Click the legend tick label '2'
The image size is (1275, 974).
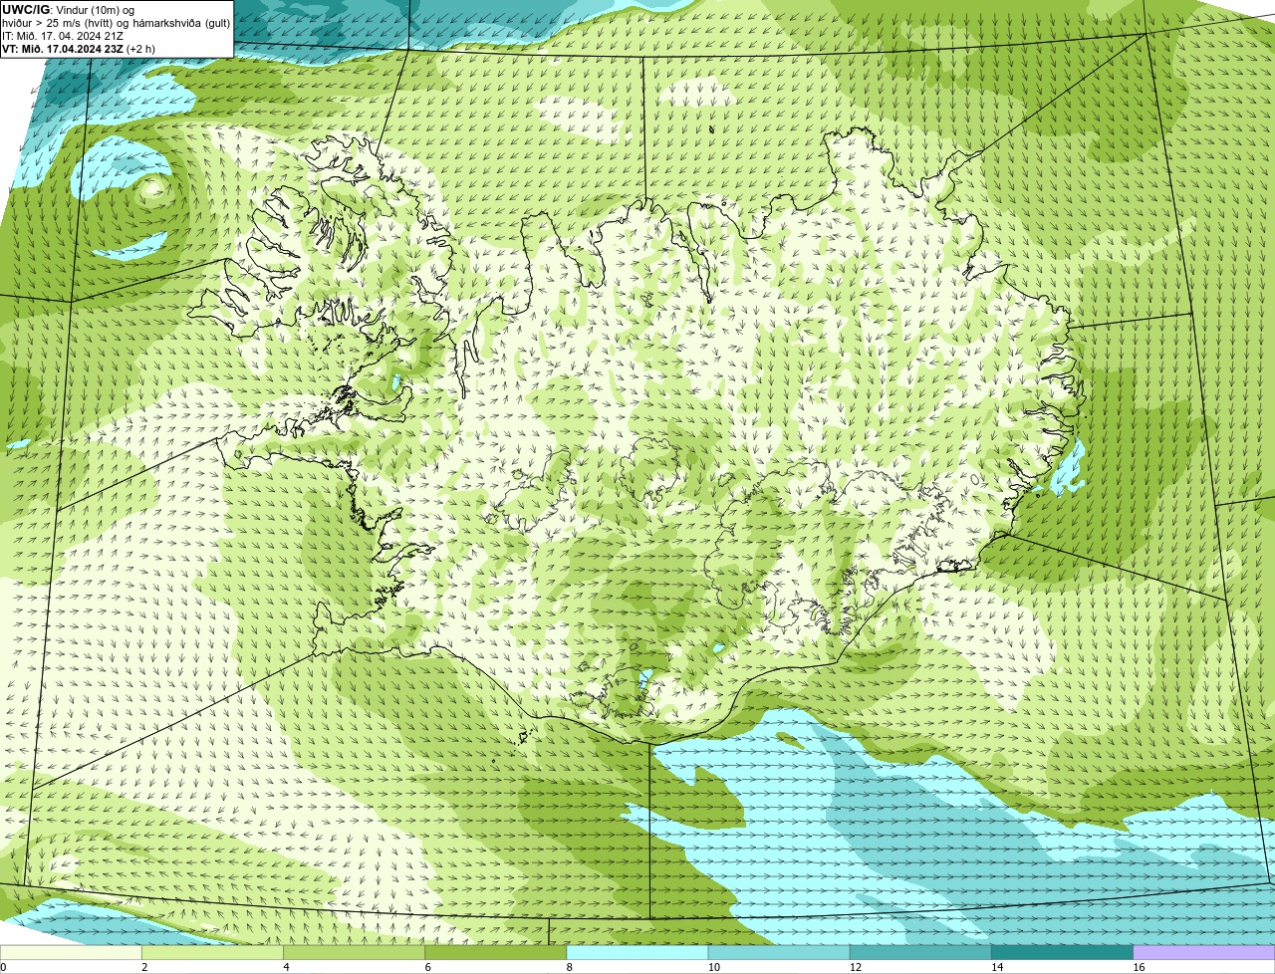(x=144, y=967)
